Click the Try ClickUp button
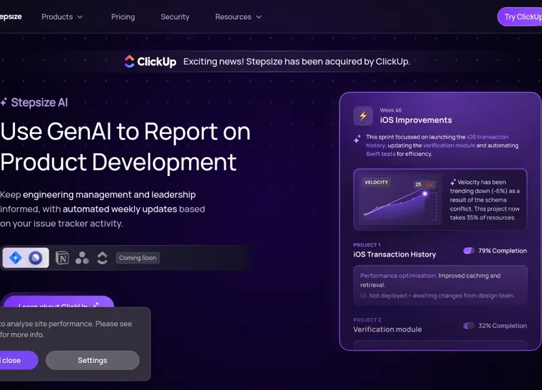 pos(522,17)
